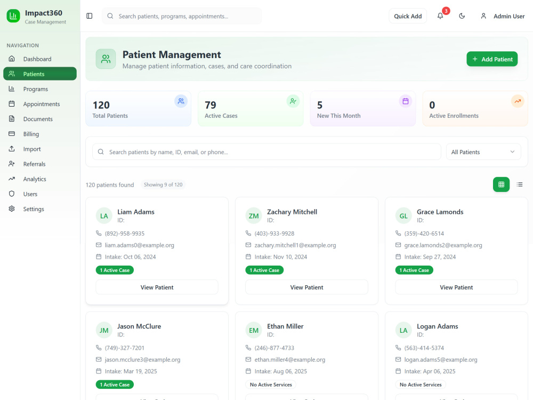Click Intake: Aug 06, 2025 text
533x400 pixels.
point(280,371)
